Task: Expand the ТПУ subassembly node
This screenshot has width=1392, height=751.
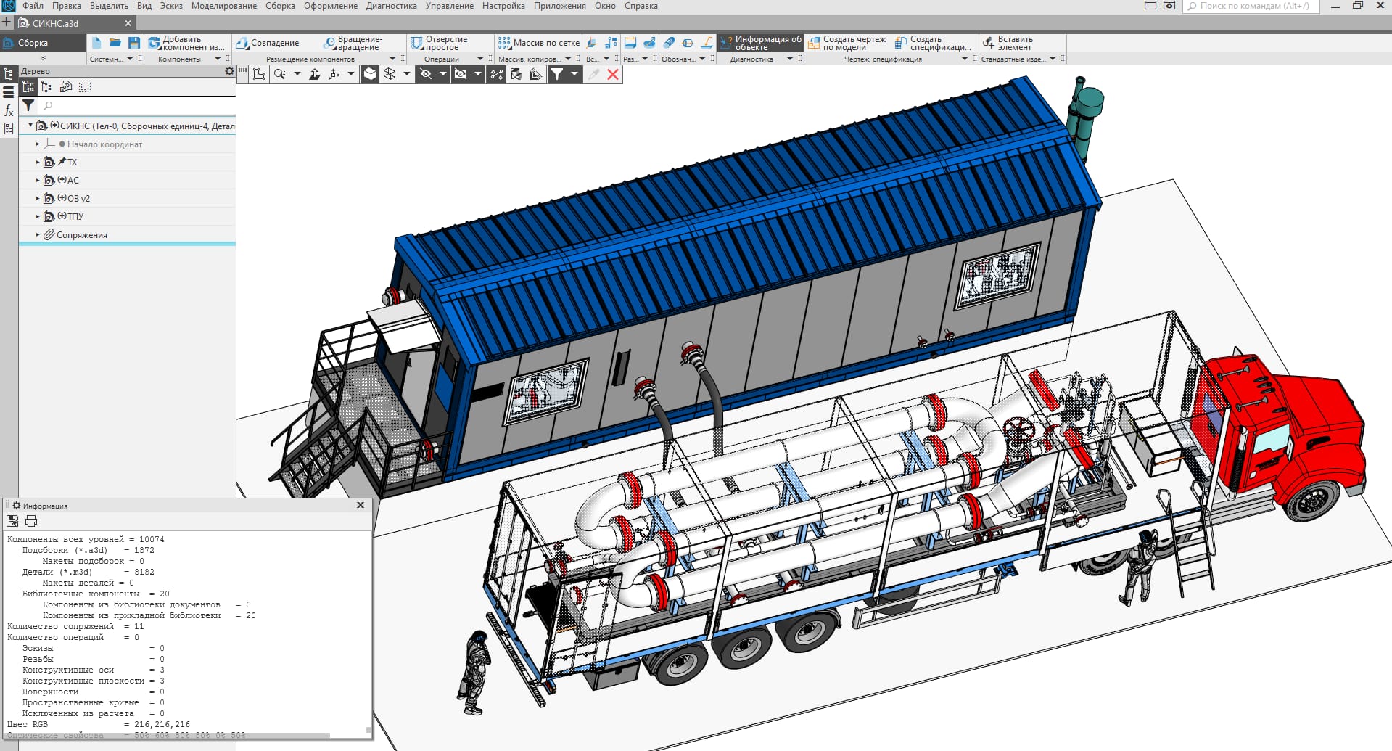Action: coord(38,216)
